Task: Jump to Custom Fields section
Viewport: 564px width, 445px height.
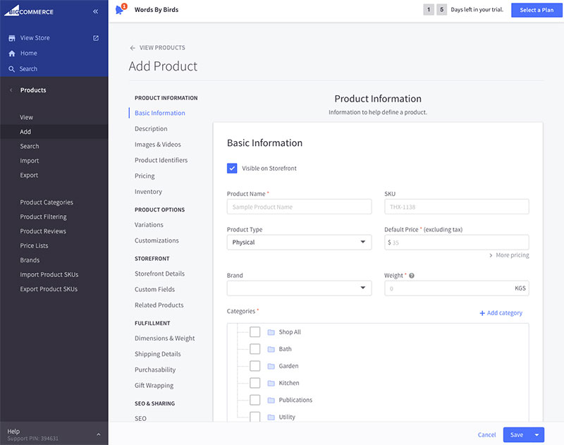Action: 154,290
